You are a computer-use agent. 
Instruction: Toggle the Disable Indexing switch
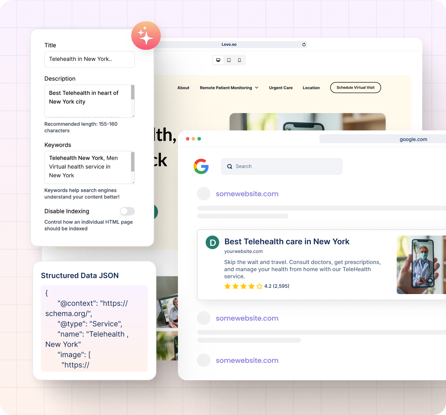[127, 211]
